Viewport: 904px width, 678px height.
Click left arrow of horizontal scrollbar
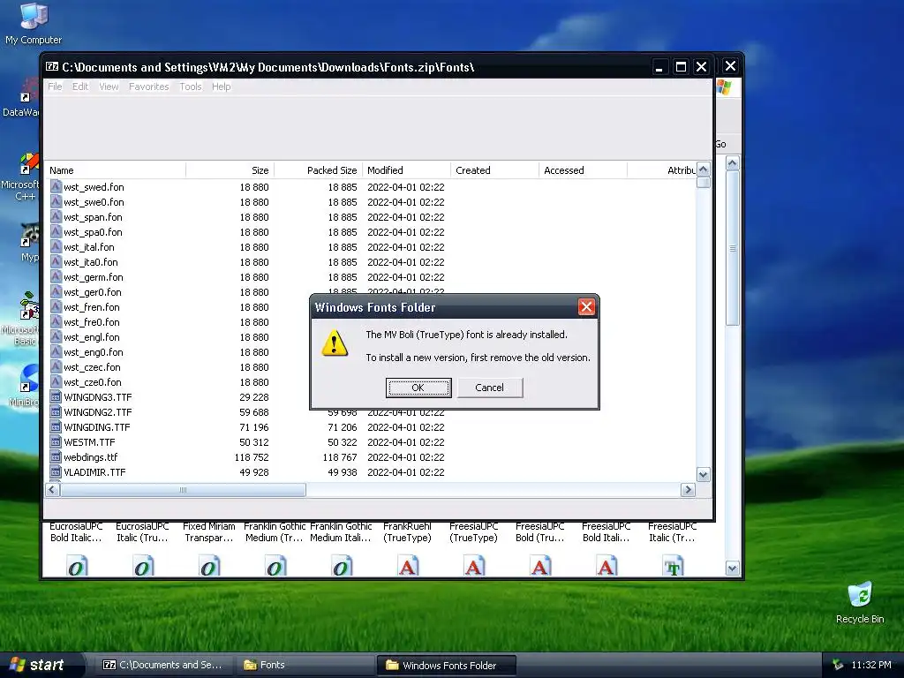(52, 490)
